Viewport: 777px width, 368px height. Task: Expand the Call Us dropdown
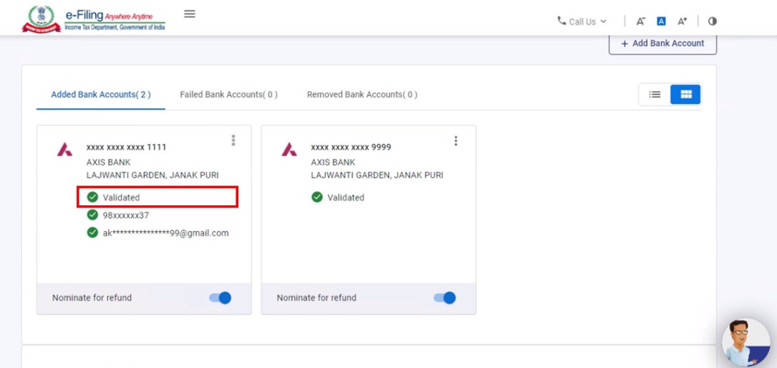(x=582, y=21)
